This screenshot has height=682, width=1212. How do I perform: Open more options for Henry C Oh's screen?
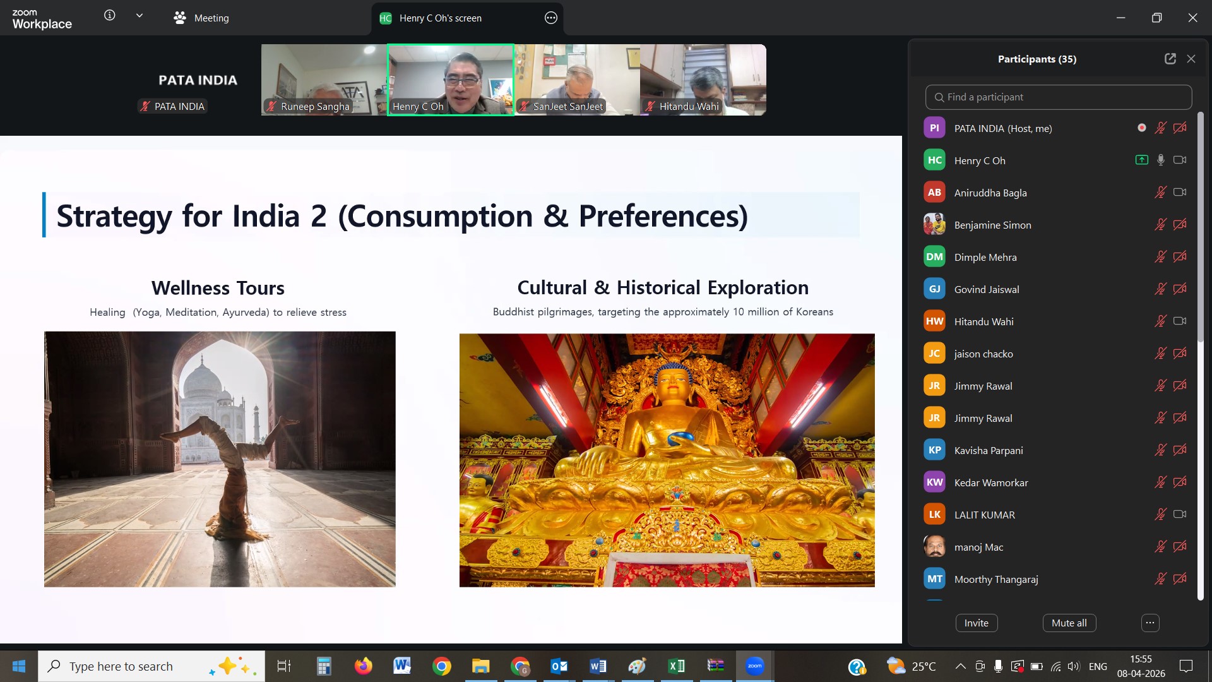[550, 18]
